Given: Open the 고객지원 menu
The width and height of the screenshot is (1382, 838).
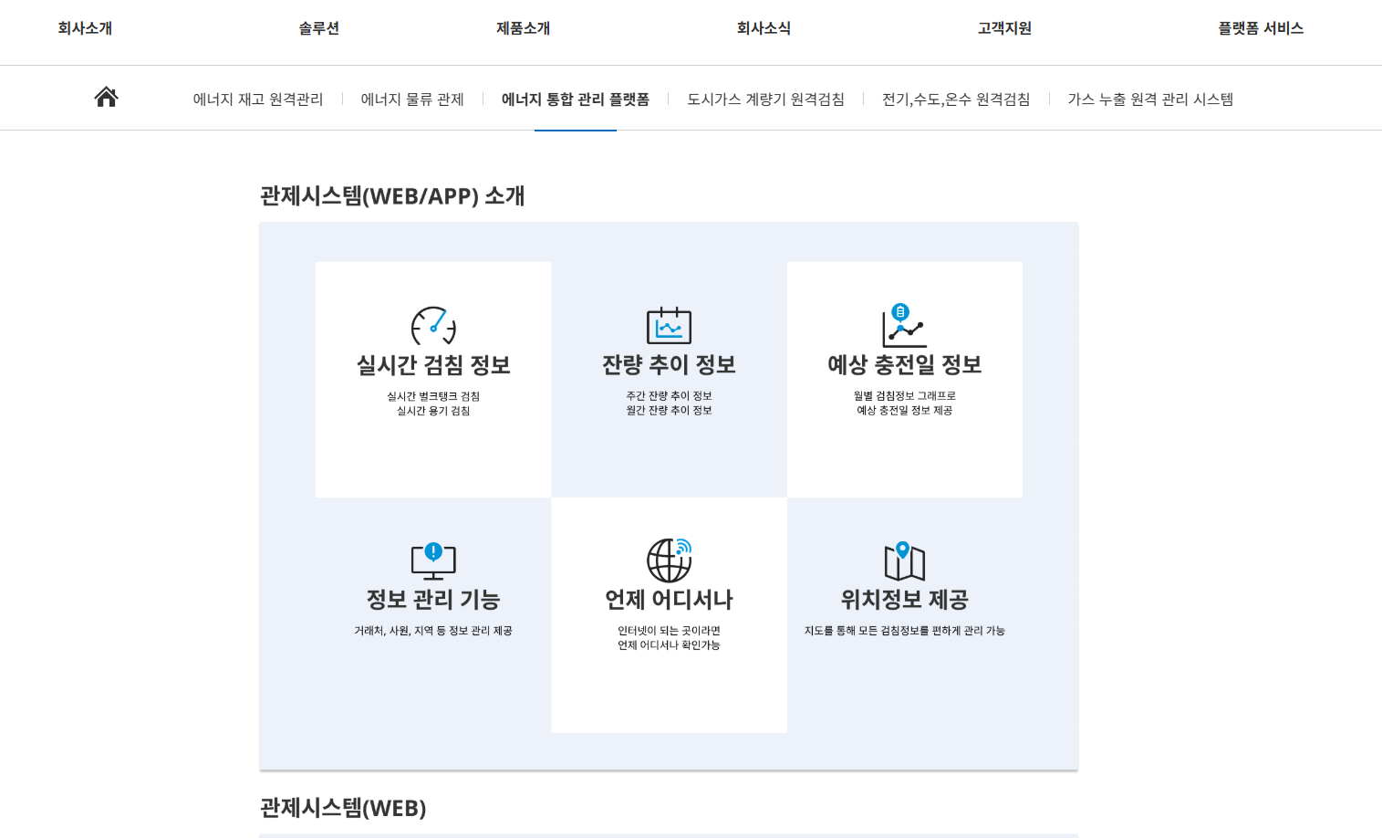Looking at the screenshot, I should pos(1004,28).
